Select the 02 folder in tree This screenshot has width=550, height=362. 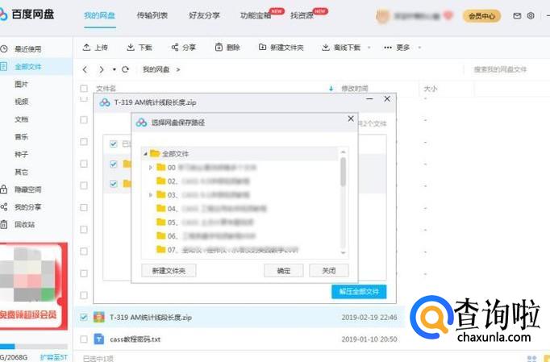(202, 181)
